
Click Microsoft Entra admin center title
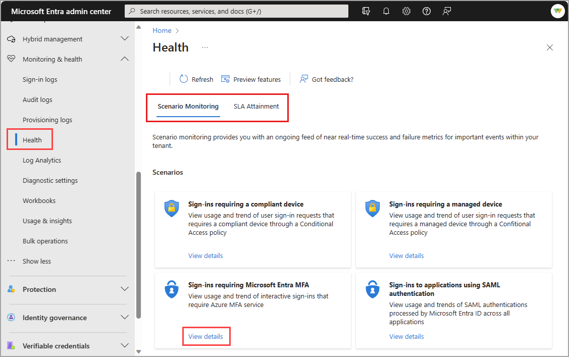pyautogui.click(x=61, y=11)
